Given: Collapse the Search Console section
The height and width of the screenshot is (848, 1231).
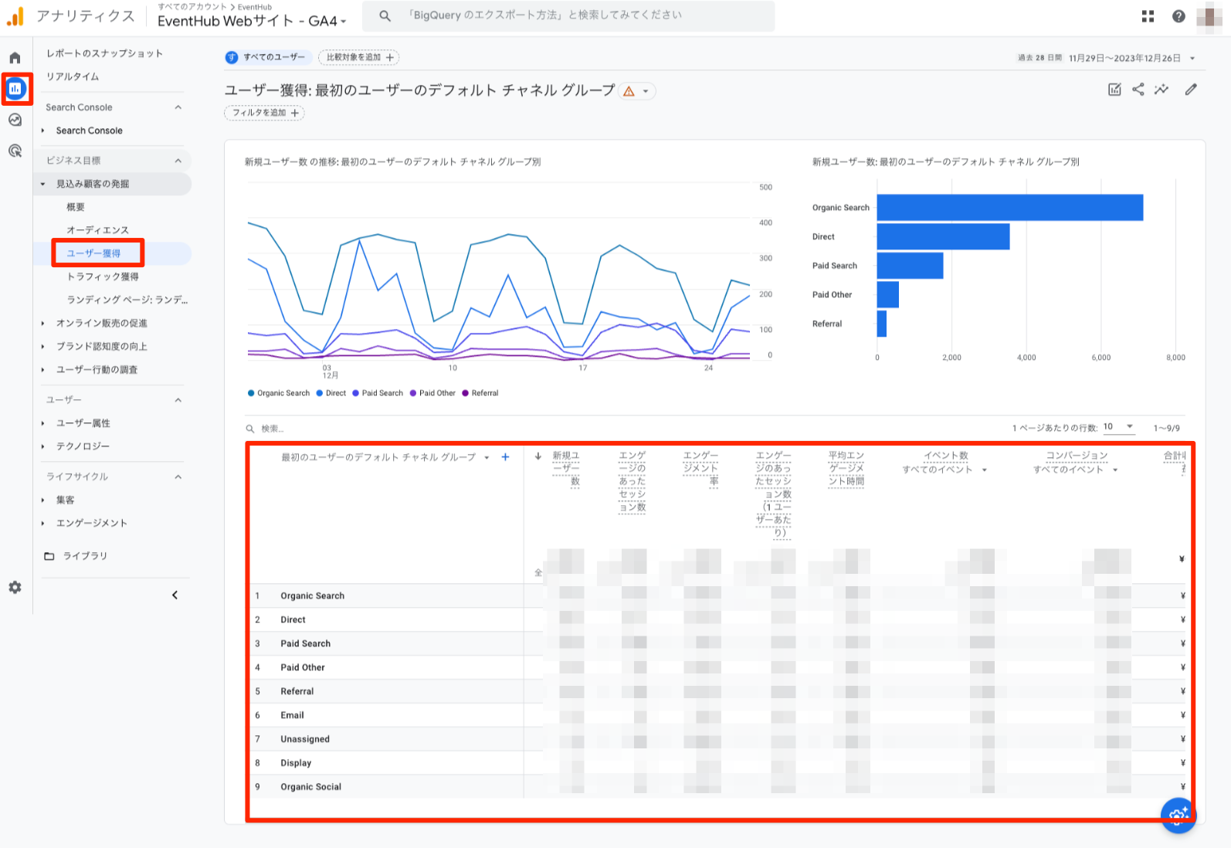Looking at the screenshot, I should [x=178, y=107].
